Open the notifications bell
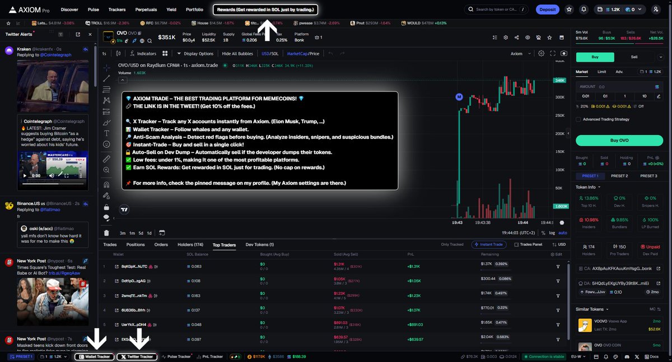672x362 pixels. point(584,10)
